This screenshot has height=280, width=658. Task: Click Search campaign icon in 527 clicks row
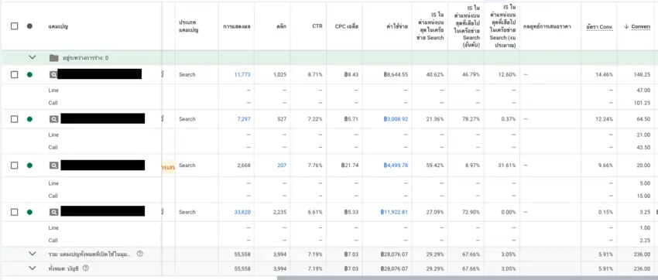pyautogui.click(x=53, y=119)
